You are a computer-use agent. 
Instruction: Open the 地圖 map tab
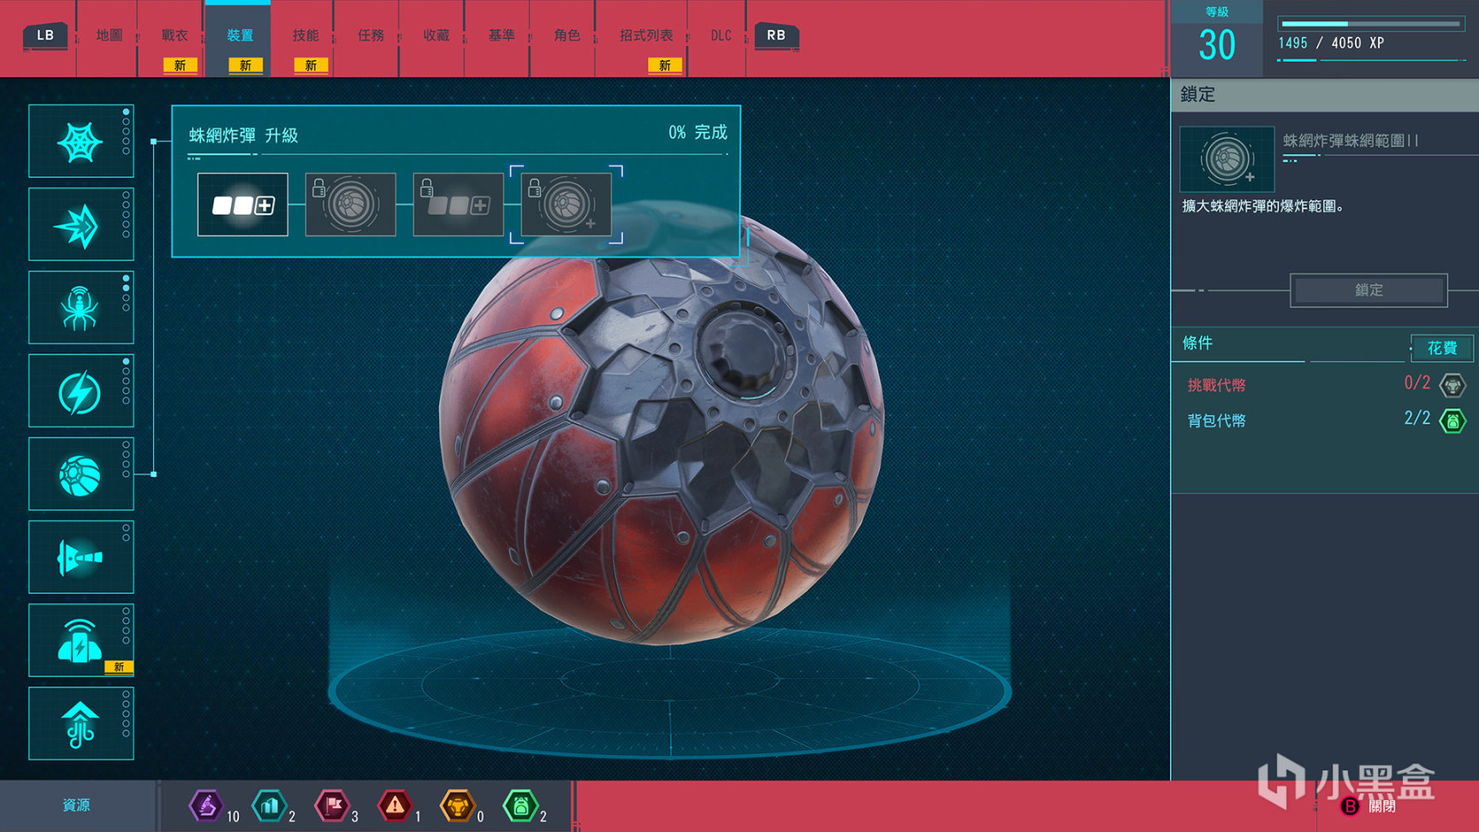click(110, 35)
